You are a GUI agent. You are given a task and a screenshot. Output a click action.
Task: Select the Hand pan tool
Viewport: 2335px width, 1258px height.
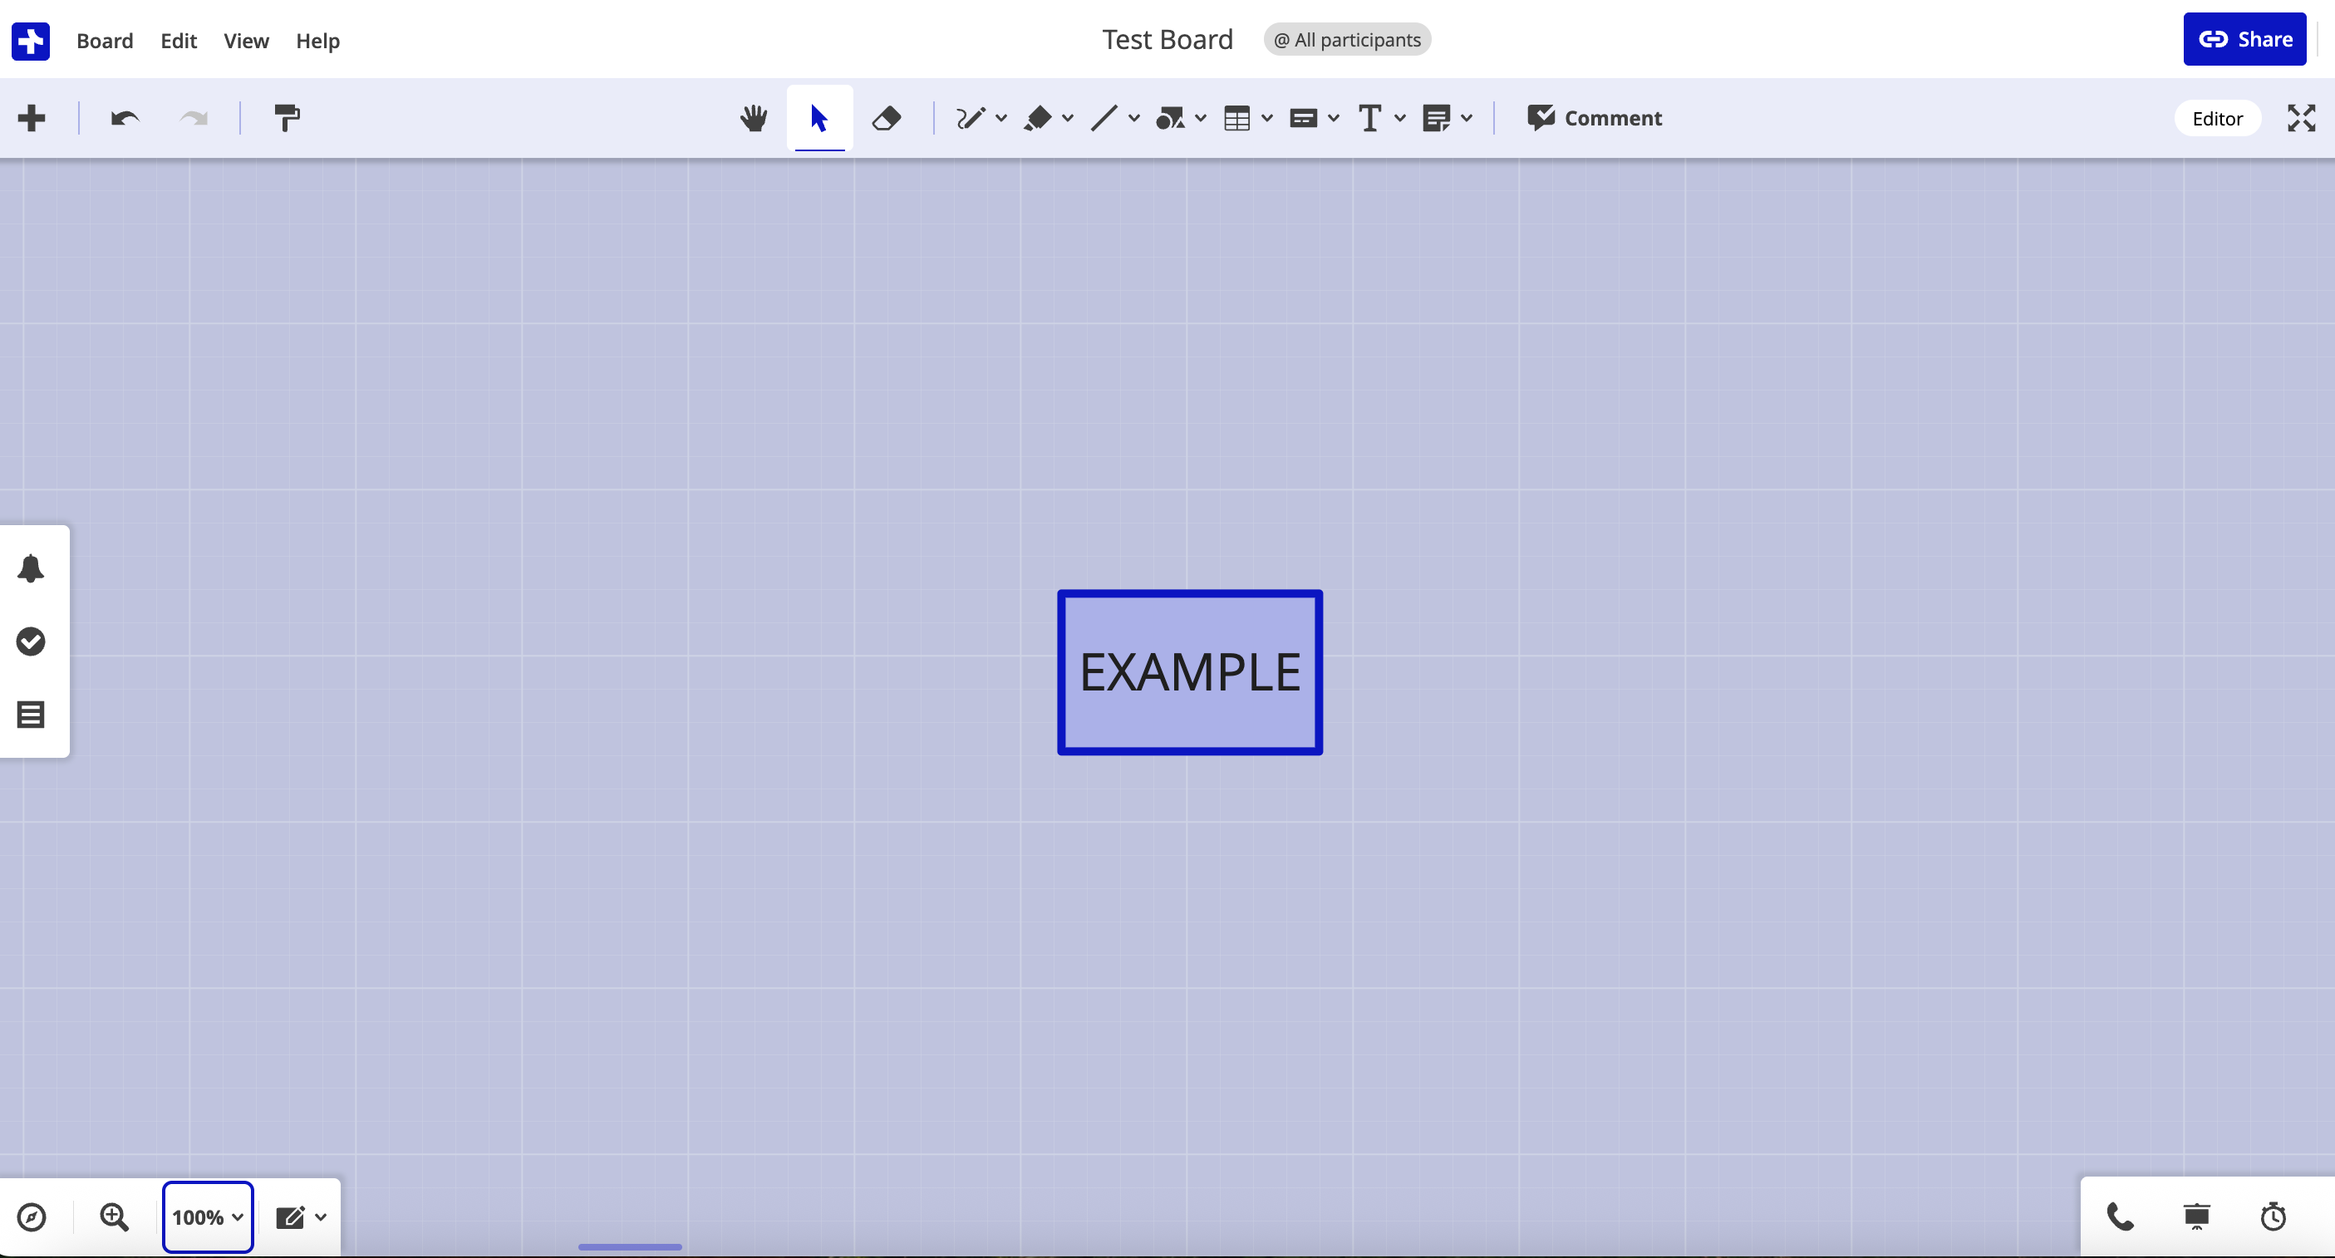[753, 118]
